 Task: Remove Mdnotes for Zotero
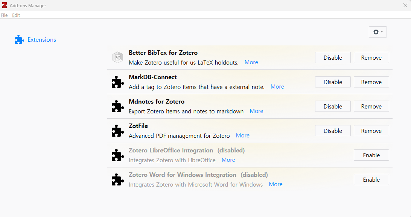pyautogui.click(x=371, y=106)
